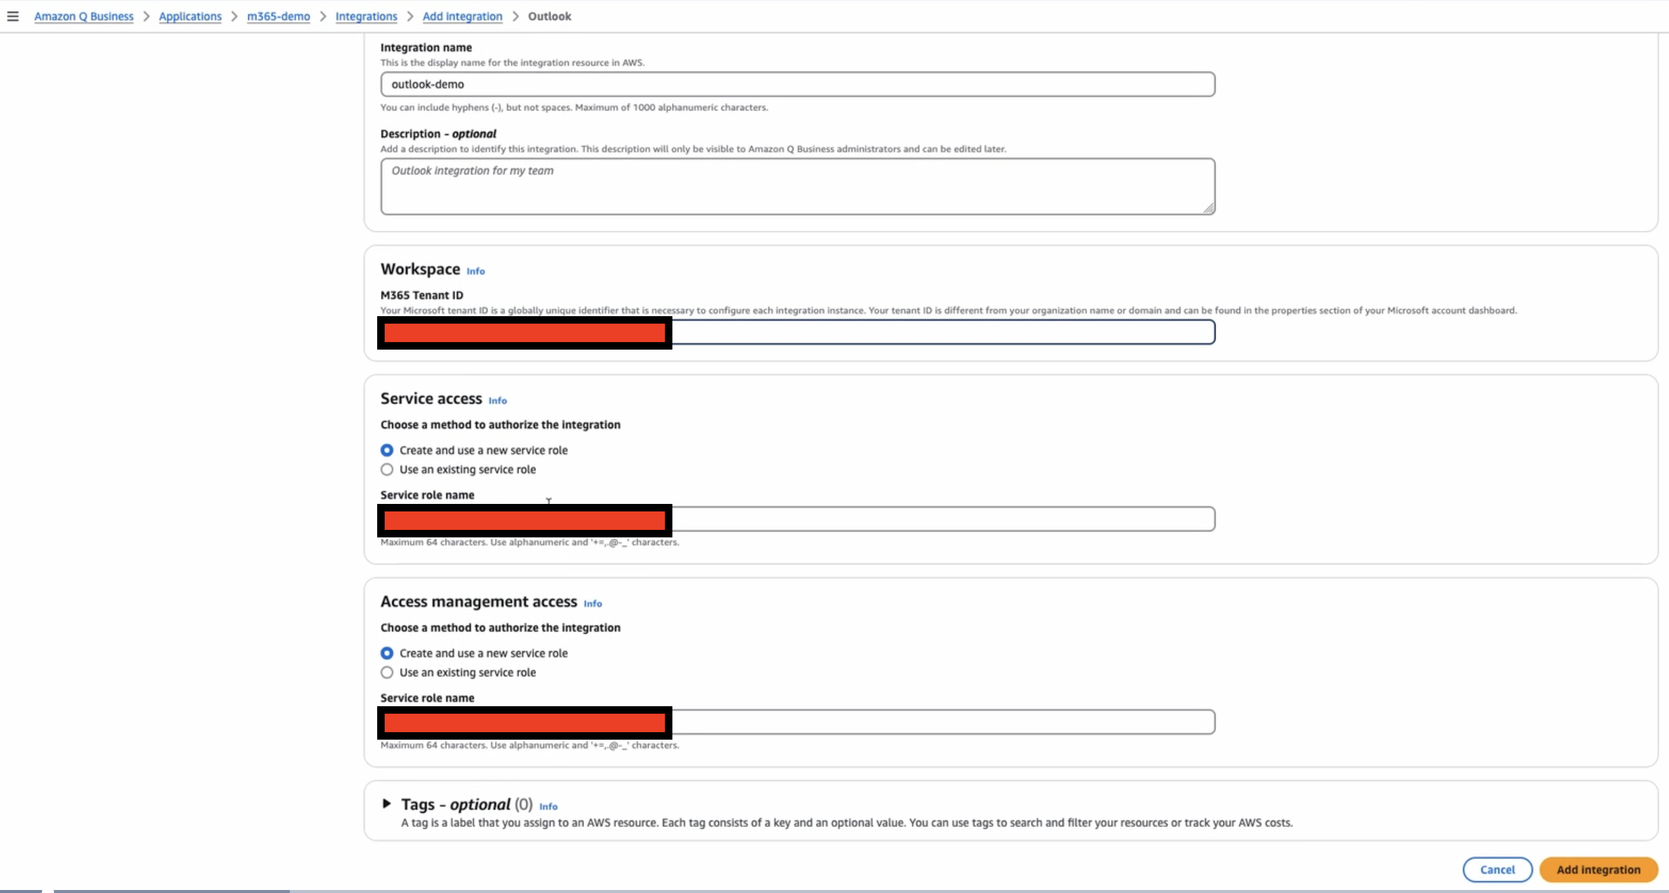Open Access management access Info link
Screen dimensions: 1669x893
pos(592,603)
